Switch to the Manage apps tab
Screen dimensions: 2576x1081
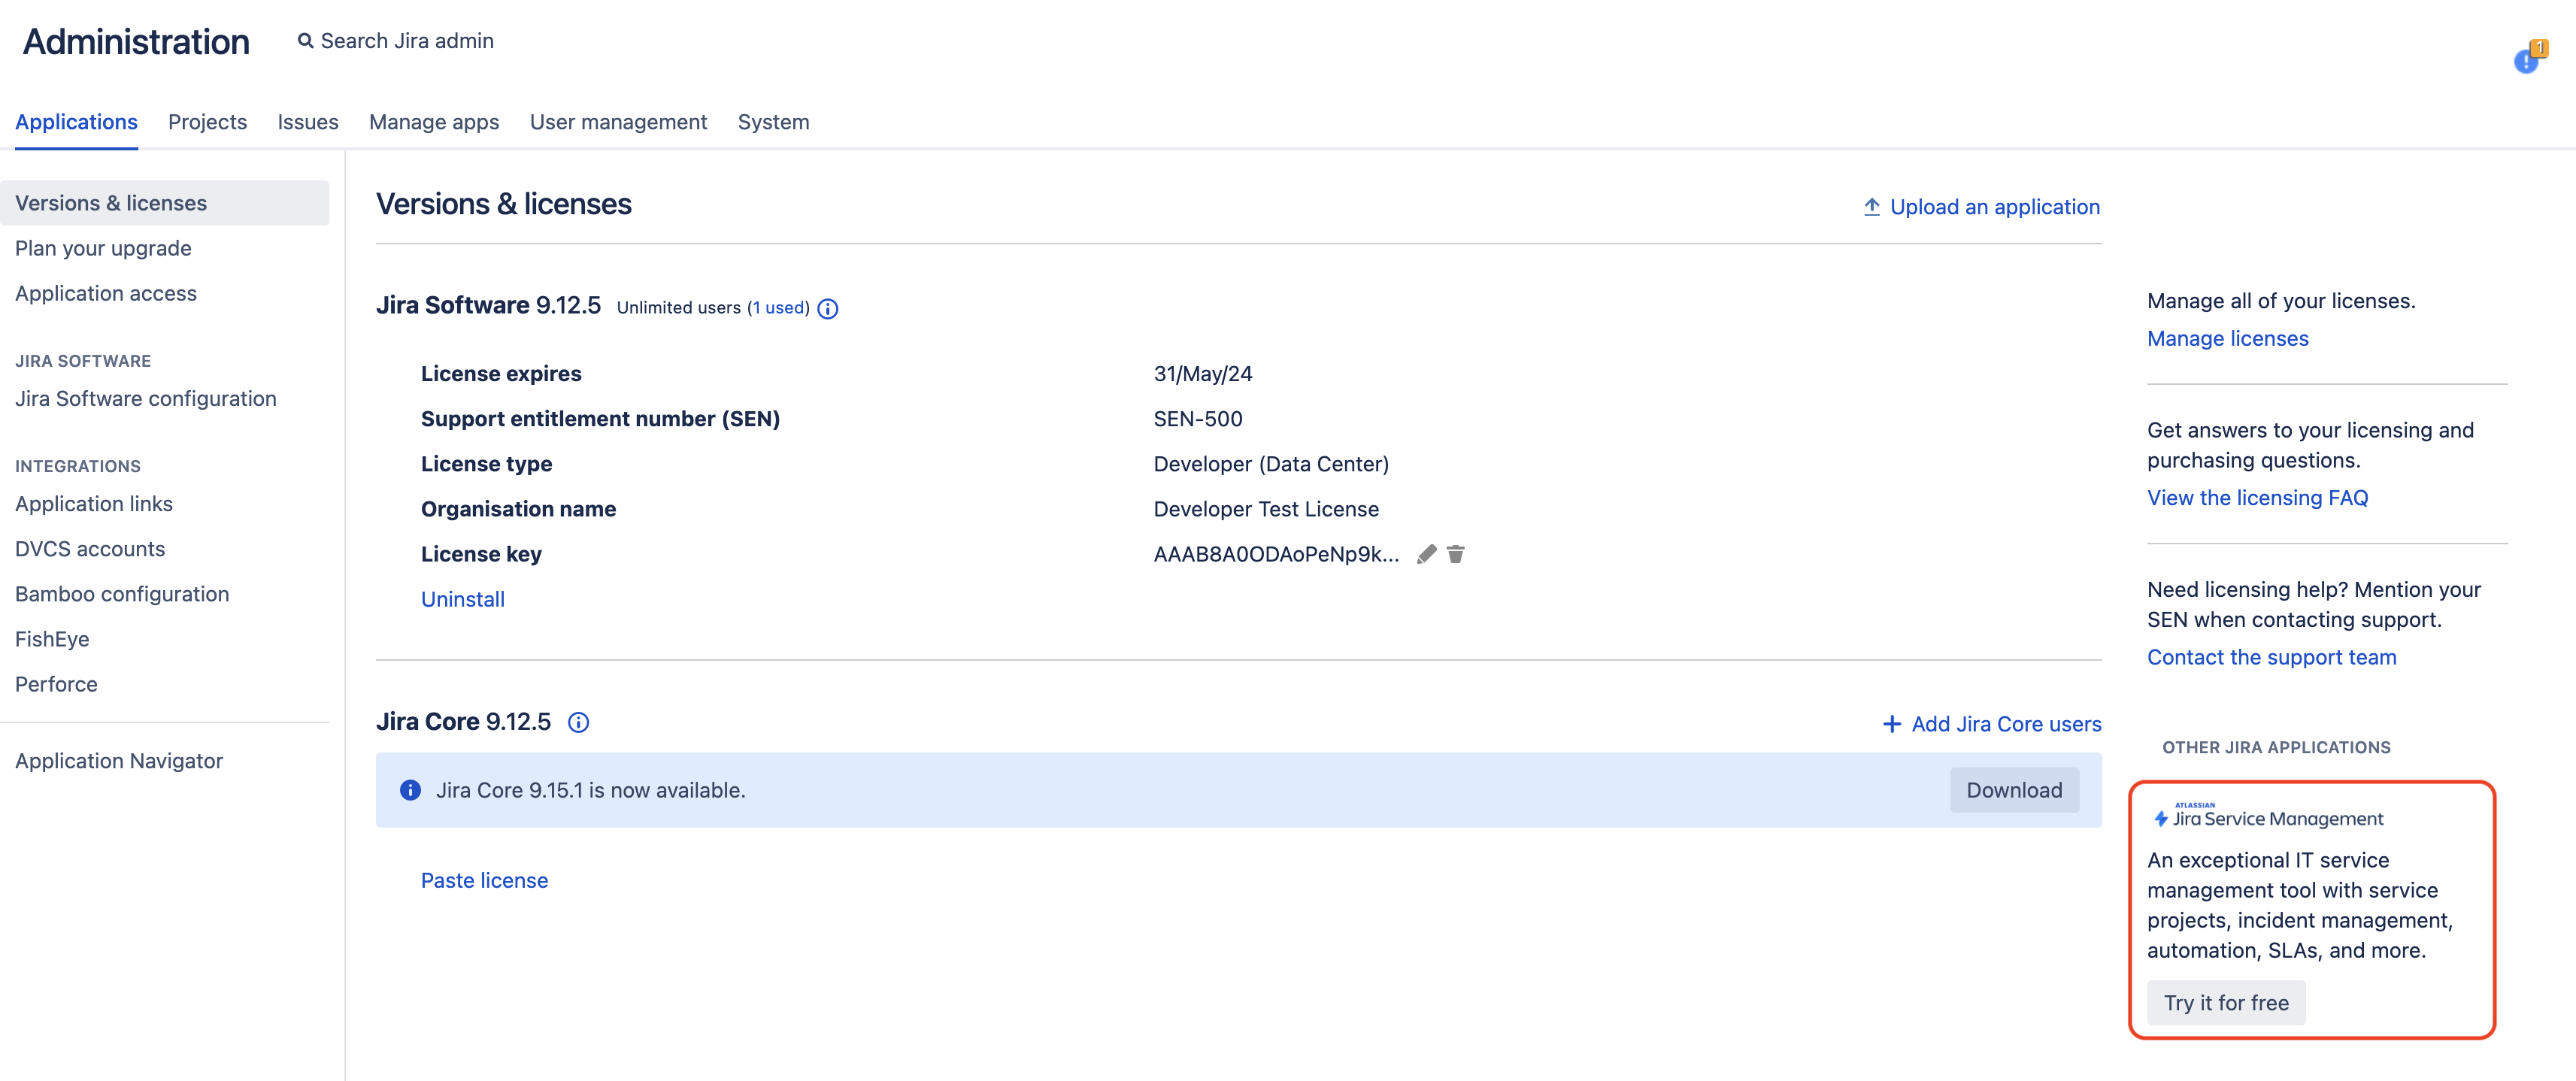coord(433,122)
